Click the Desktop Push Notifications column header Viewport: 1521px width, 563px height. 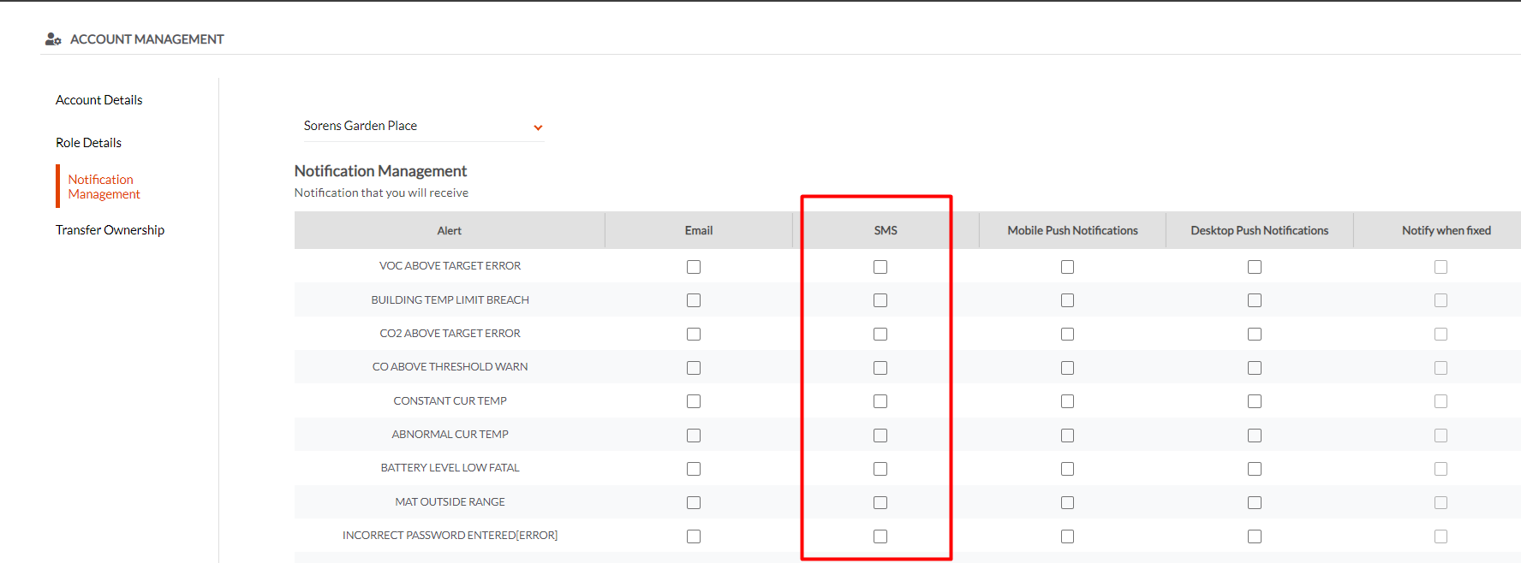pos(1260,231)
